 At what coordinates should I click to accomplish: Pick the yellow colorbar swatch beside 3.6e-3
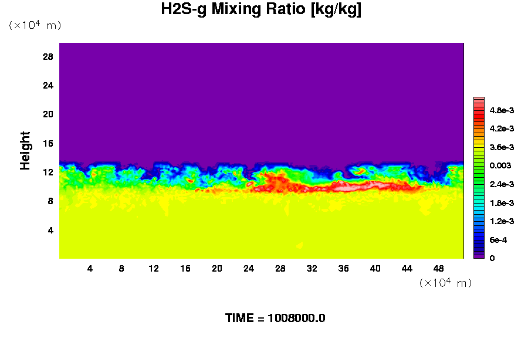[x=479, y=147]
